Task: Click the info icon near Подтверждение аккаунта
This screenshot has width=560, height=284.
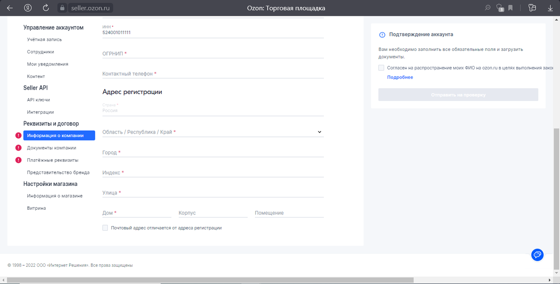Action: click(382, 35)
